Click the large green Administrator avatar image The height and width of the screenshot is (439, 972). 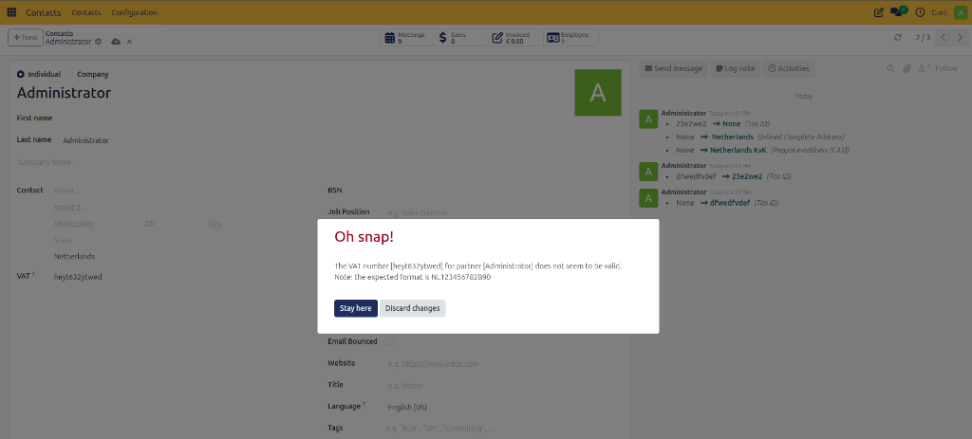click(x=598, y=92)
